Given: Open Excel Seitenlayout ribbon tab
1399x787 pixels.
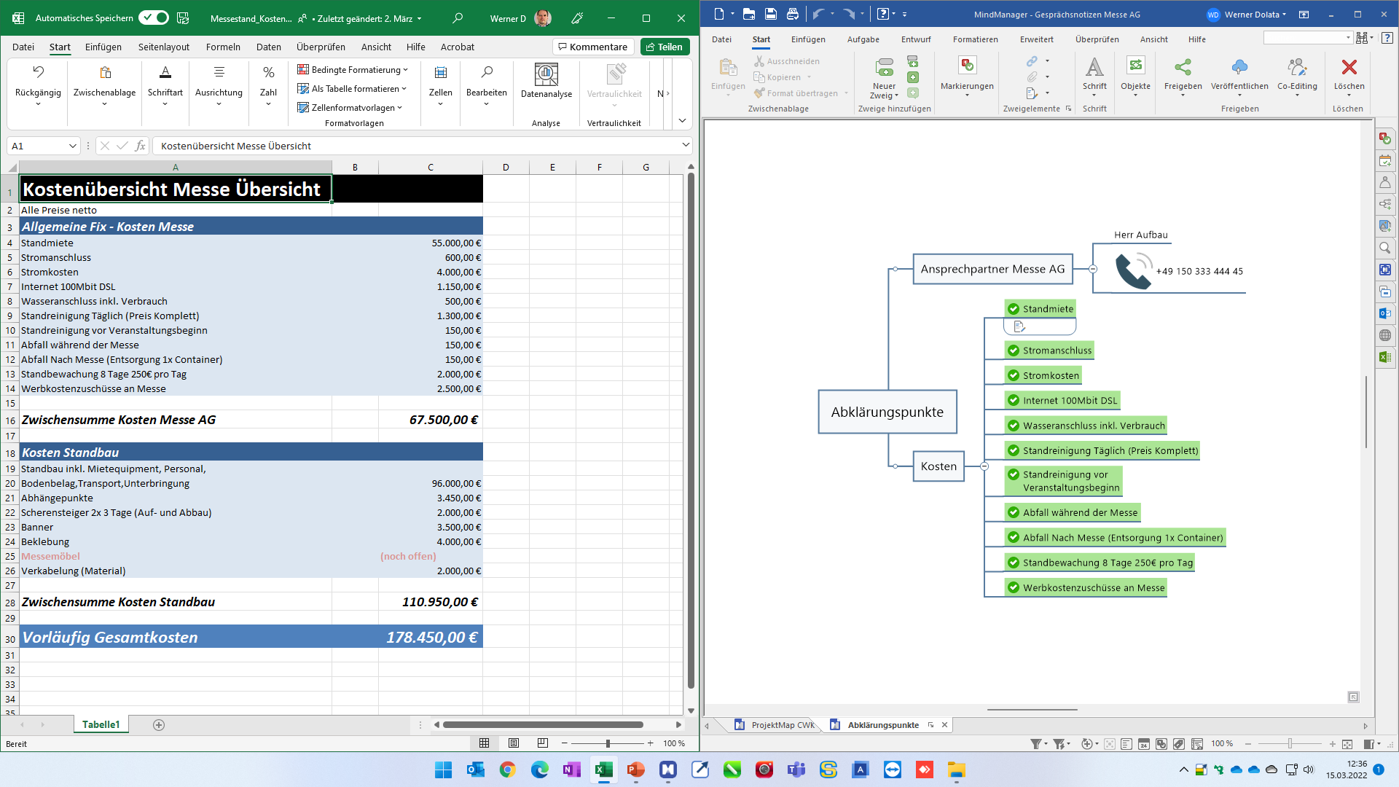Looking at the screenshot, I should (164, 47).
